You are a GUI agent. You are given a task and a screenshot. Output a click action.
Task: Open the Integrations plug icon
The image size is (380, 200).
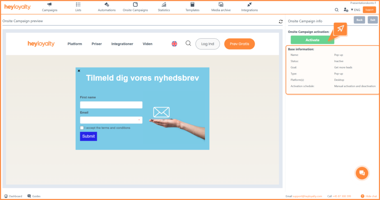[x=249, y=4]
